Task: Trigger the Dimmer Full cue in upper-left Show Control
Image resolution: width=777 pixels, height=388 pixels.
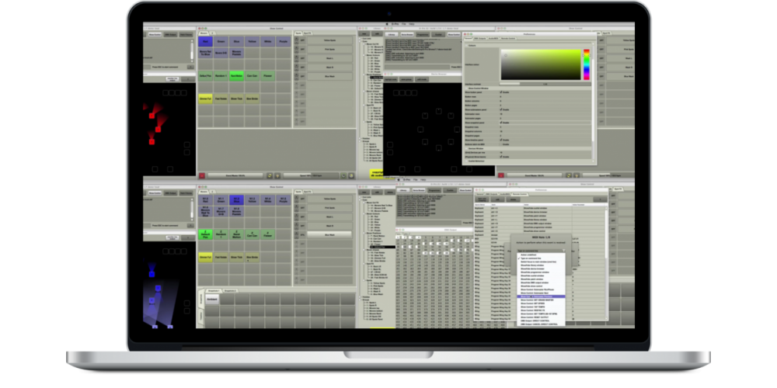Action: 205,99
